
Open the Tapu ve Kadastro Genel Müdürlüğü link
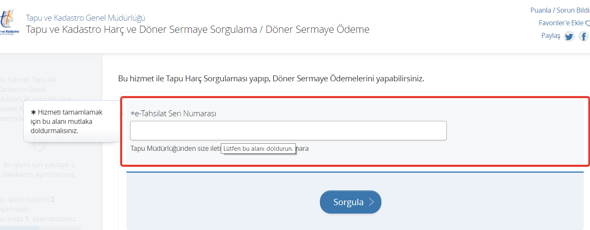pyautogui.click(x=86, y=18)
